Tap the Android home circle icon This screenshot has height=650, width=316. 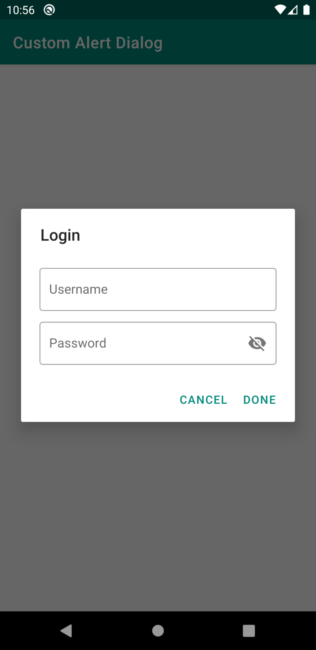point(158,631)
